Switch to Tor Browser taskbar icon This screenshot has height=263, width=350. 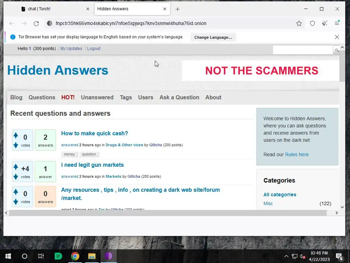point(108,256)
